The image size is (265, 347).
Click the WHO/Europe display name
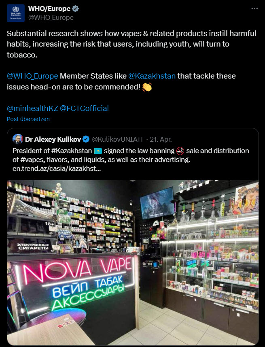coord(49,9)
